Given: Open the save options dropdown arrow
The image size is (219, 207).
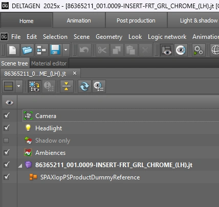Looking at the screenshot, I should tap(66, 50).
